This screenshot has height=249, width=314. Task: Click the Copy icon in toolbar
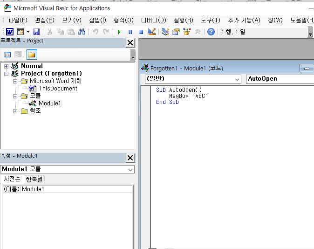60,32
